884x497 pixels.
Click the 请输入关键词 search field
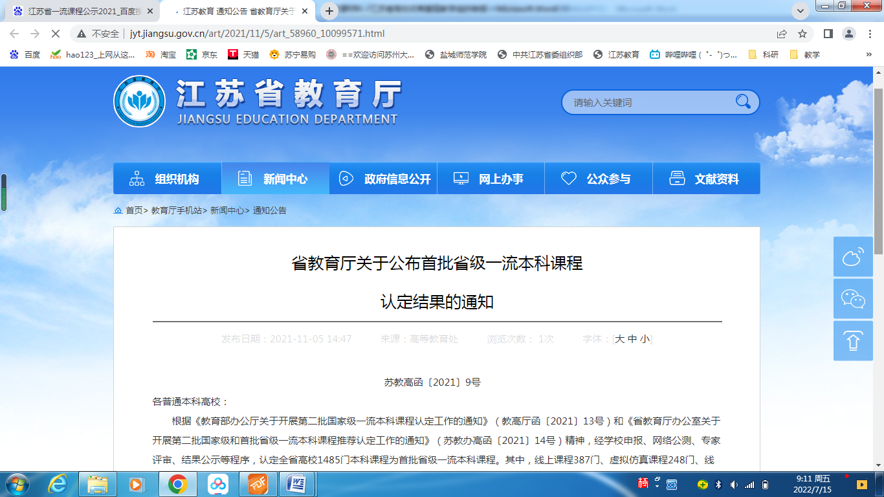(647, 102)
